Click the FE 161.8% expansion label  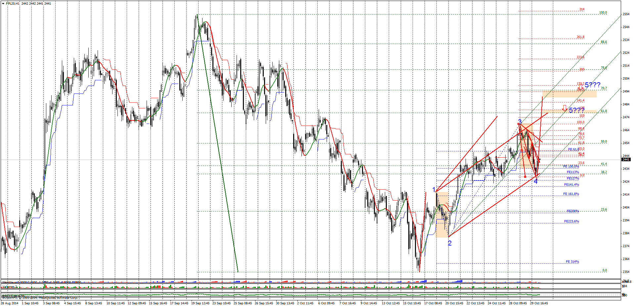coord(571,194)
